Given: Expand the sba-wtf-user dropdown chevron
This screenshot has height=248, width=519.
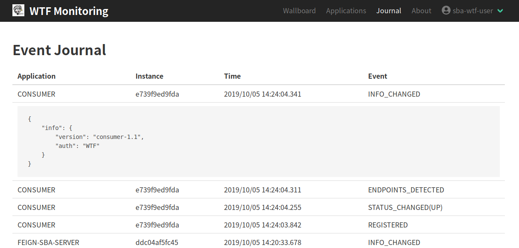Looking at the screenshot, I should [x=500, y=11].
